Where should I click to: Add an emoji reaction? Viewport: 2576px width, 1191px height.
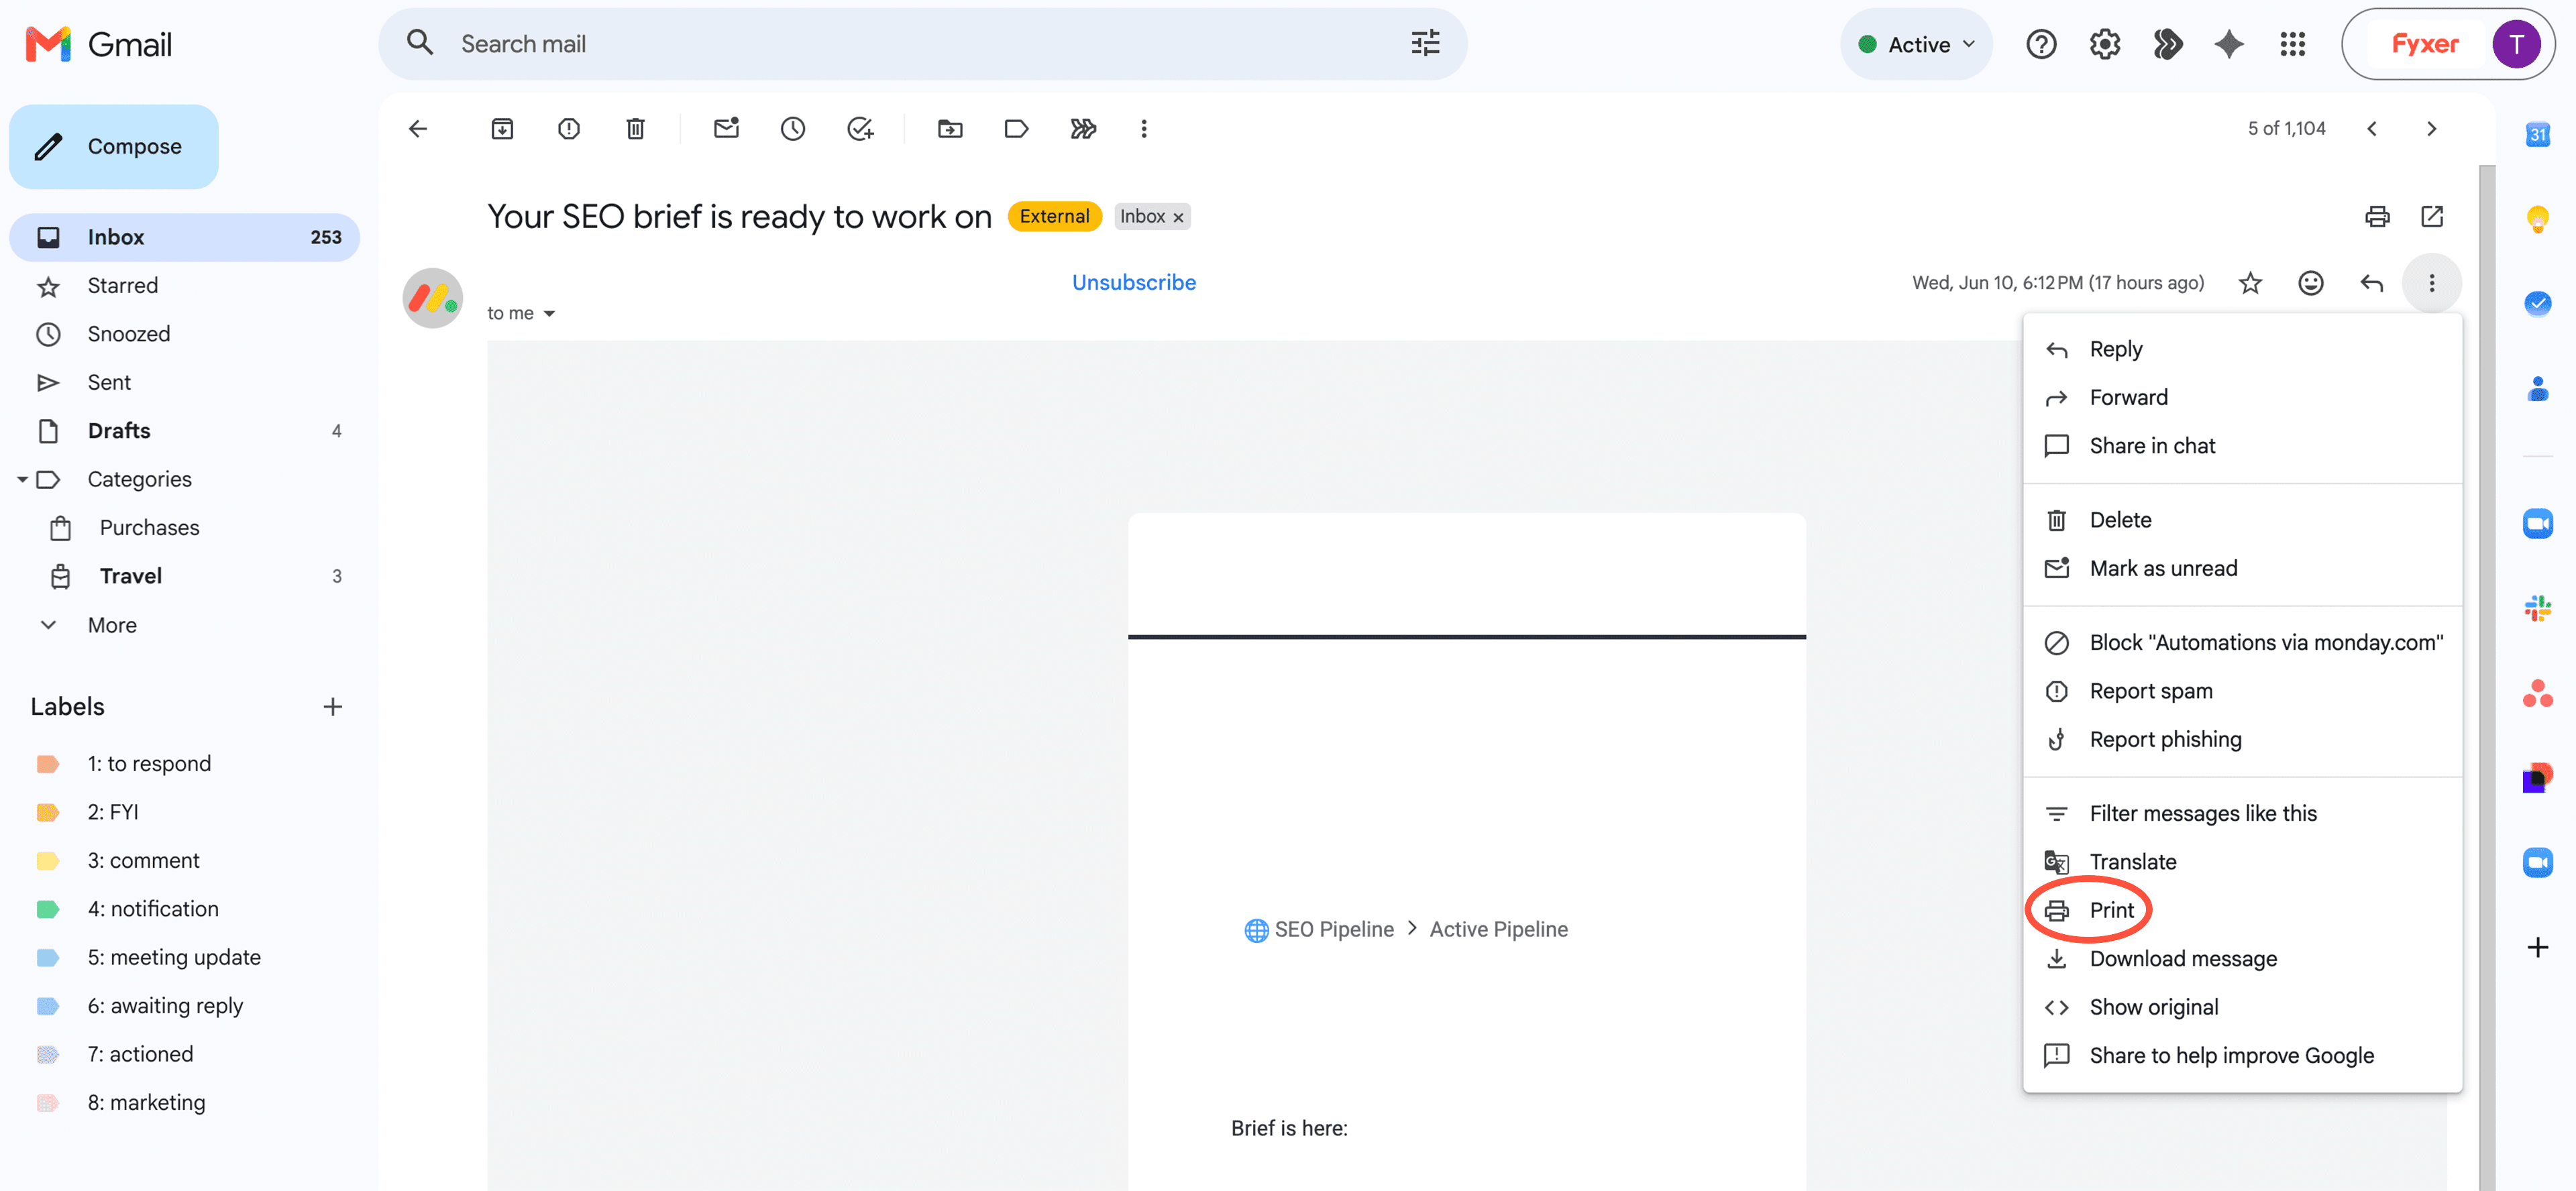tap(2311, 283)
